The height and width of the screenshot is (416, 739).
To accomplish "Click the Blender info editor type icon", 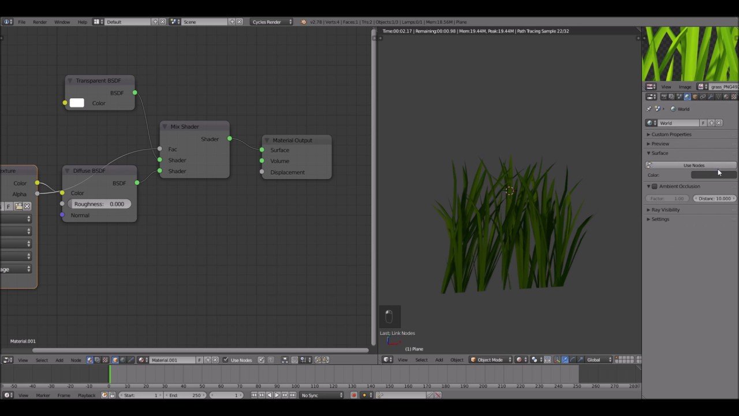I will point(8,22).
